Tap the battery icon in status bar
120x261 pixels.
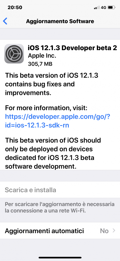point(112,7)
